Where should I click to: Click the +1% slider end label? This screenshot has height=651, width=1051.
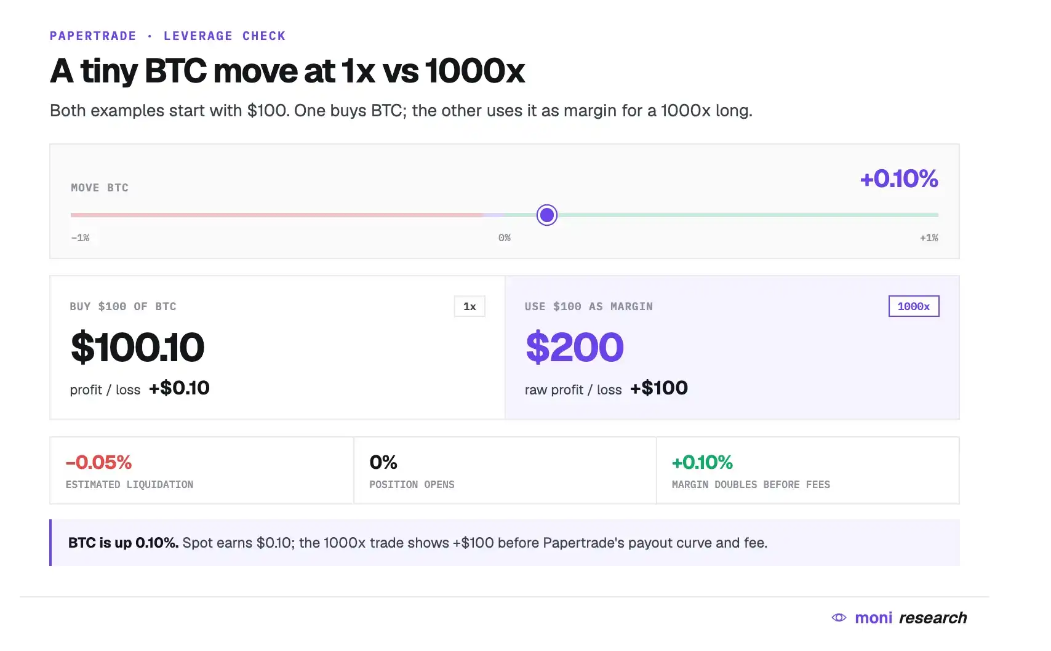pyautogui.click(x=929, y=238)
